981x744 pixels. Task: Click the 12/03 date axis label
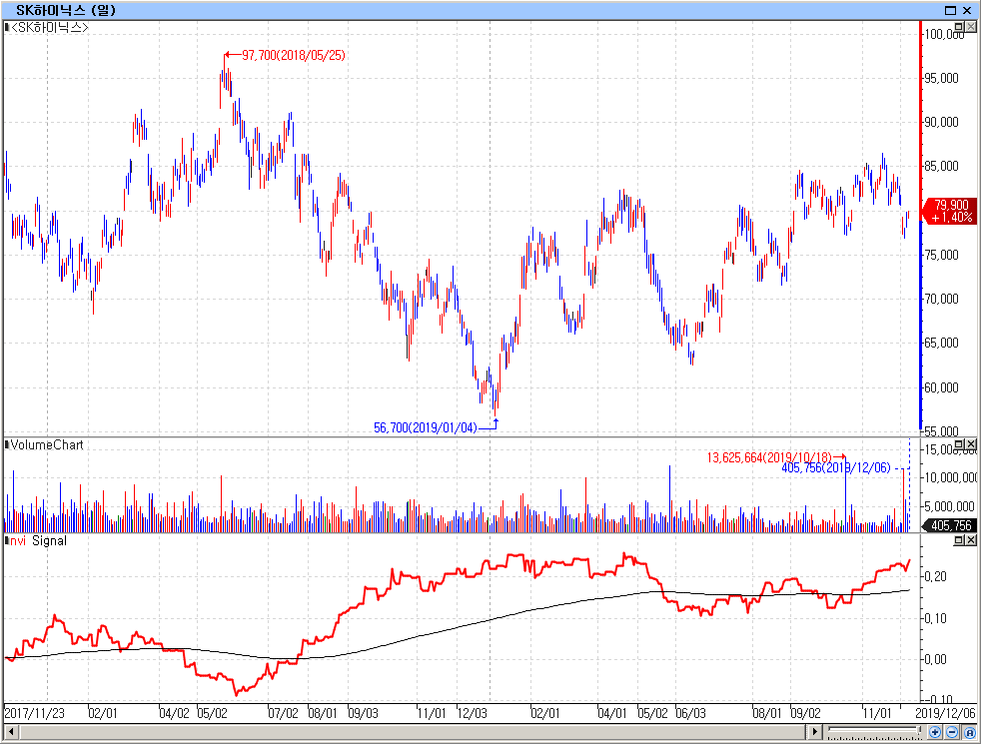tap(473, 713)
